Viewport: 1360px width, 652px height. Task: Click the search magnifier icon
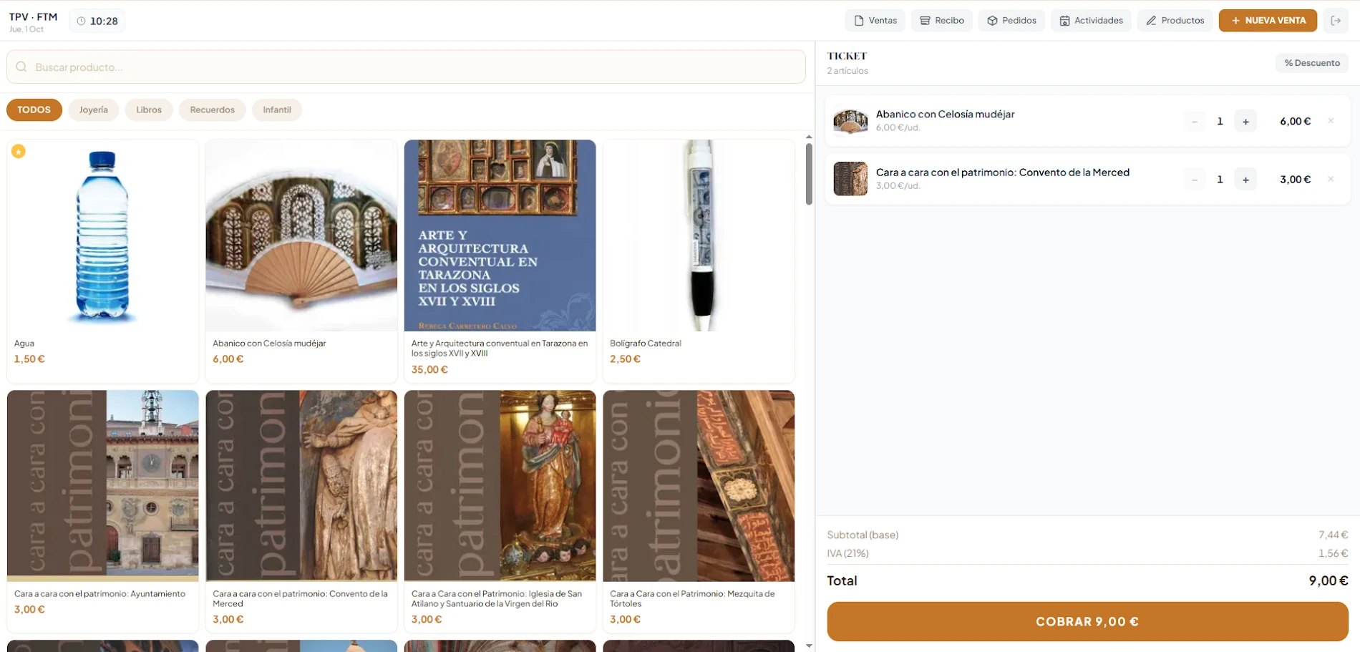tap(21, 67)
